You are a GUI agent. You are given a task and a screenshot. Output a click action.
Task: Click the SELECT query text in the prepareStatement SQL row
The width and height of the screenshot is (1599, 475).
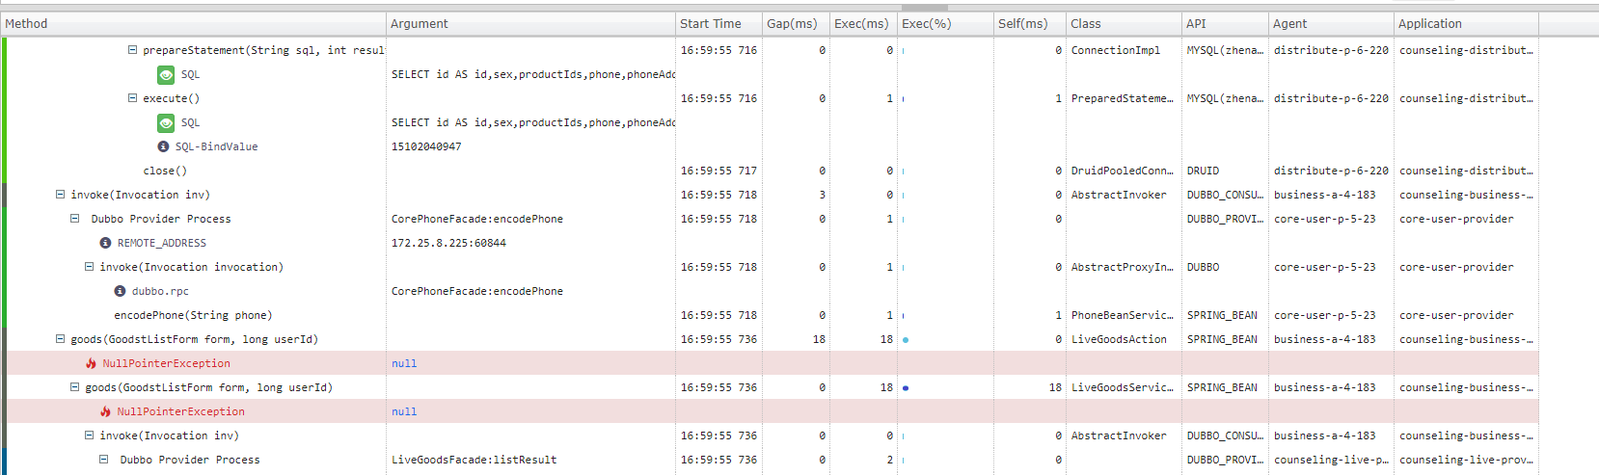(x=532, y=74)
